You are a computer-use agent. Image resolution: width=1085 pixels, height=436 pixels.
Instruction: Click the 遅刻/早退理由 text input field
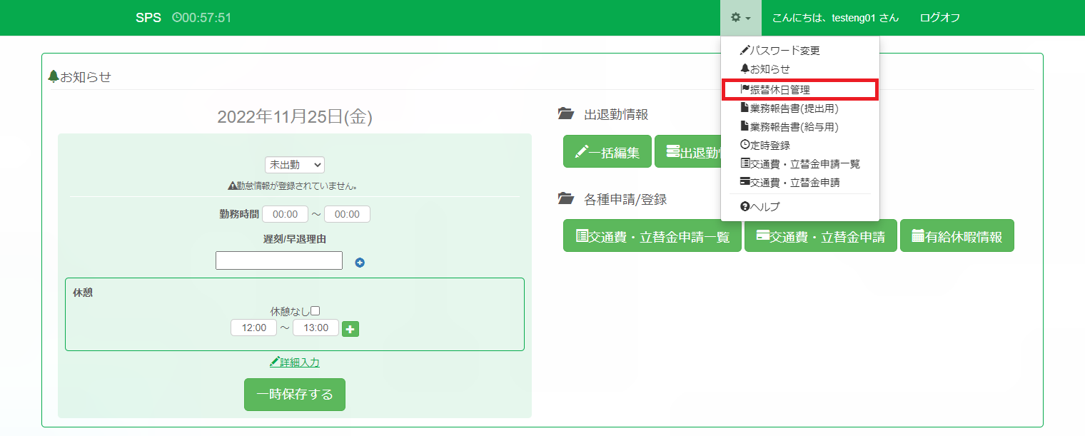point(279,260)
